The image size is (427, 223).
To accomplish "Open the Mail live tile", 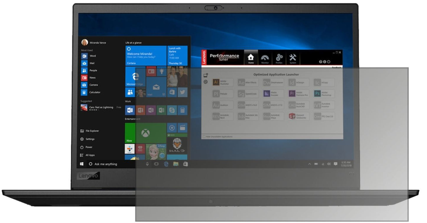I will click(156, 87).
